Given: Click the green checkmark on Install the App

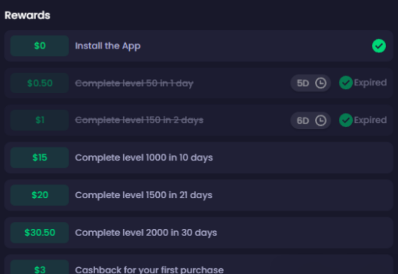Looking at the screenshot, I should click(379, 46).
